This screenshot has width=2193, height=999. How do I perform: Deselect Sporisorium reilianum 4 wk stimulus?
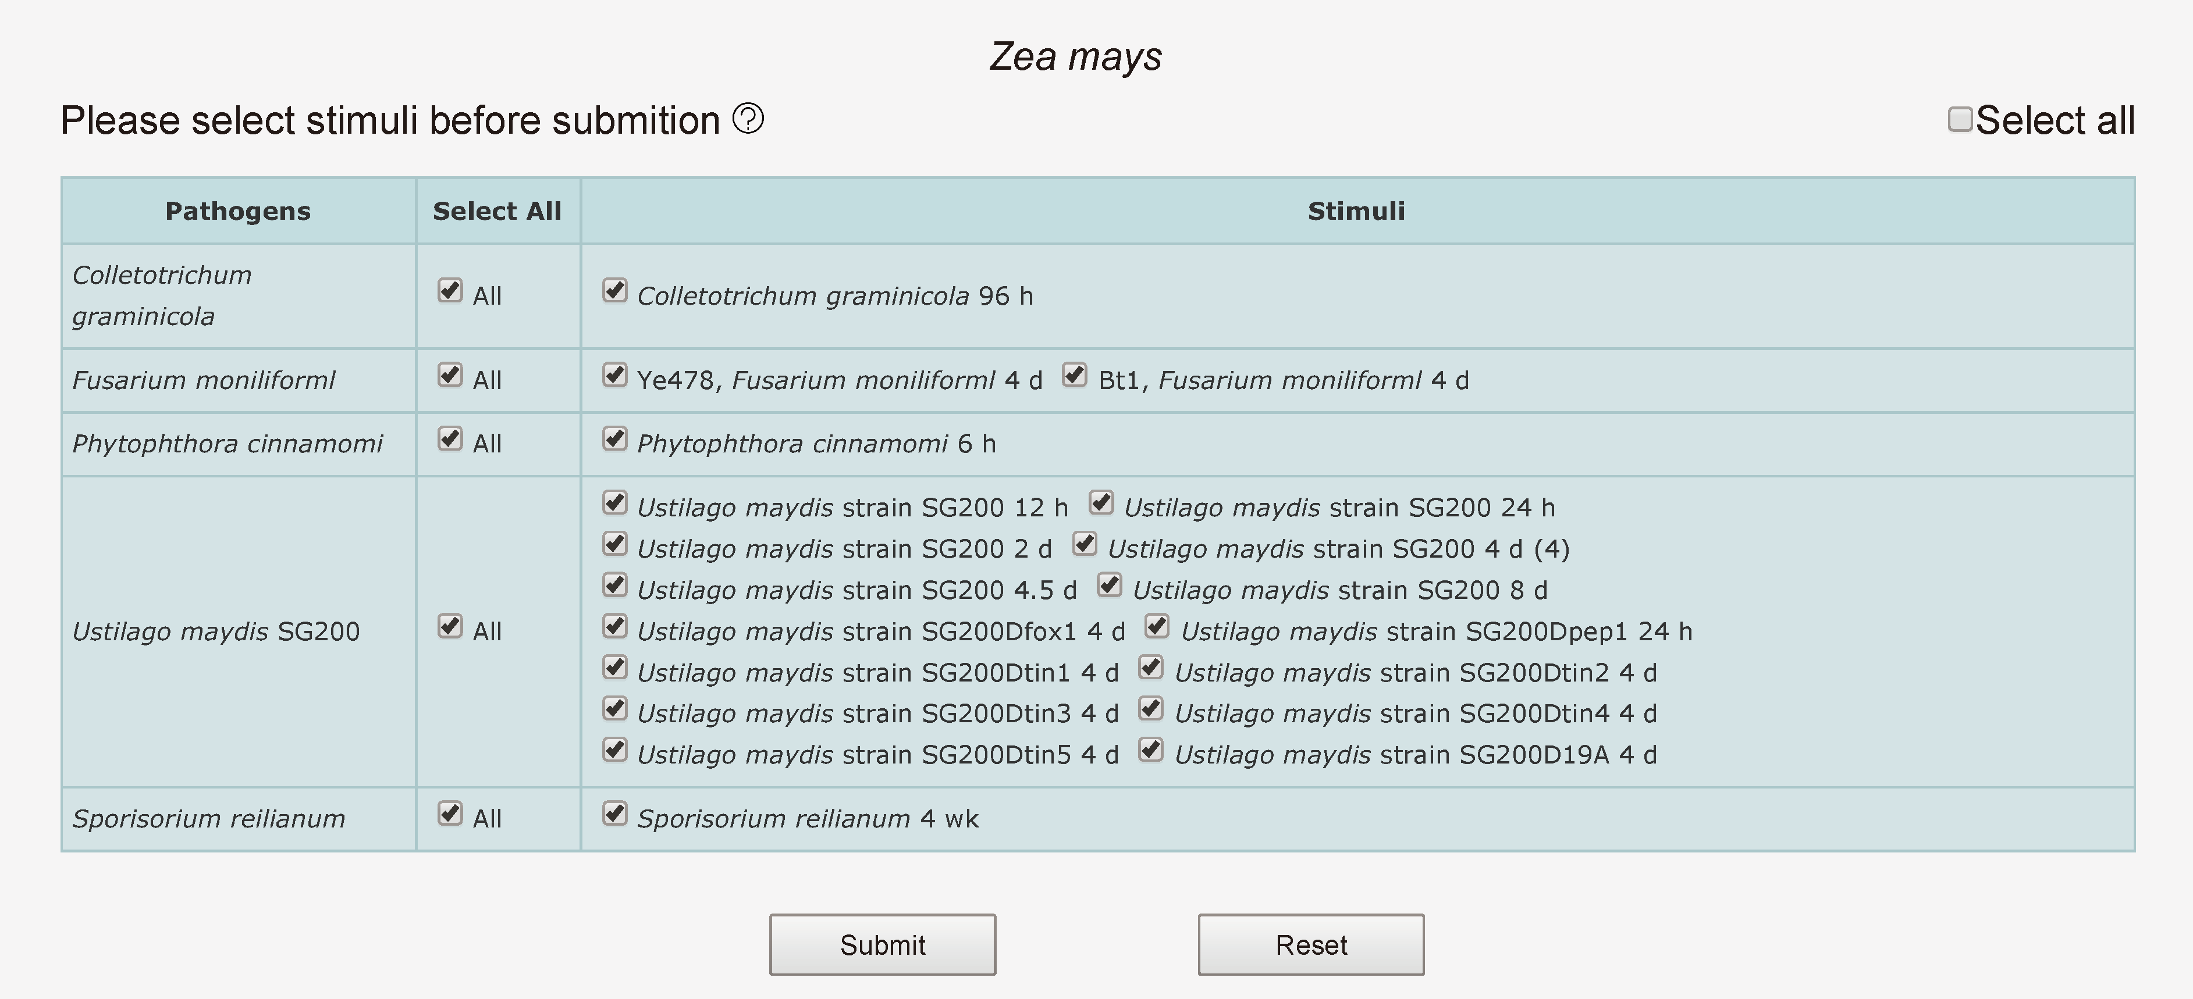tap(614, 814)
